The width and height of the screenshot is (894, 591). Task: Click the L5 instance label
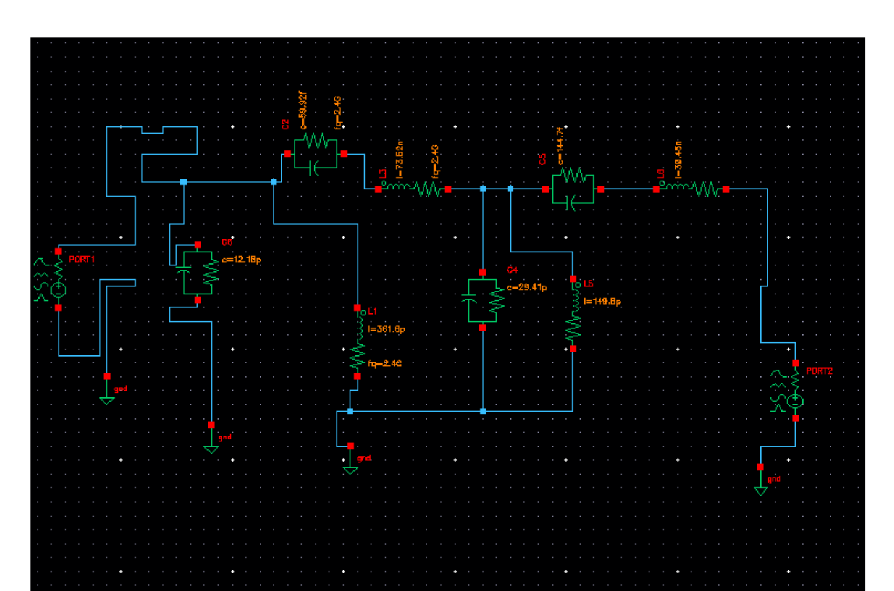(589, 283)
